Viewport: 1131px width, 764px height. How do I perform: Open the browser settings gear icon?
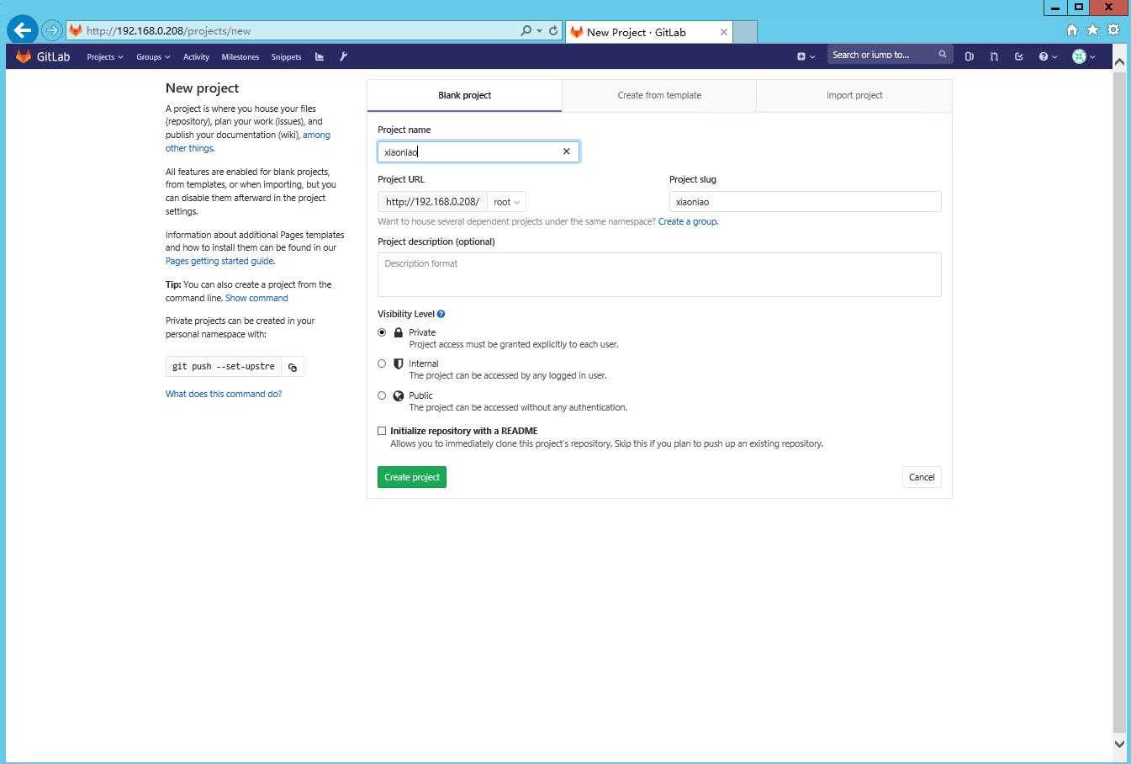pyautogui.click(x=1113, y=30)
